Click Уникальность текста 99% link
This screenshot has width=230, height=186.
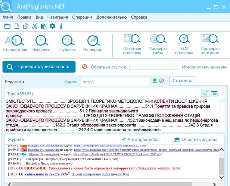point(46,174)
